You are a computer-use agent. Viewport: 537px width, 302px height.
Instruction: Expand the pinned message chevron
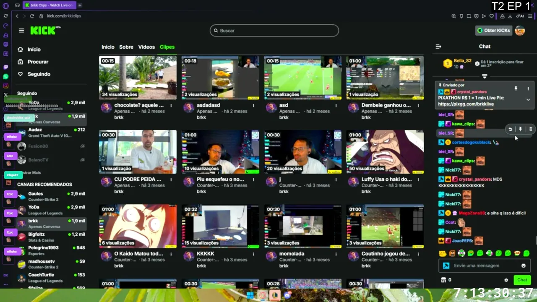[528, 100]
